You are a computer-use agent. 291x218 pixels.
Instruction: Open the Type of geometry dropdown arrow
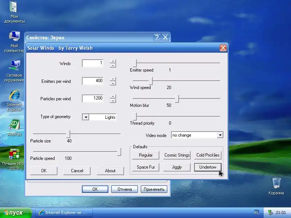click(86, 117)
